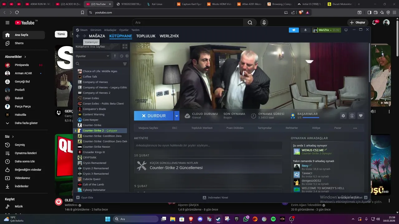Open Atölye tab for Counter-Strike 2
The height and width of the screenshot is (224, 399).
tap(316, 128)
